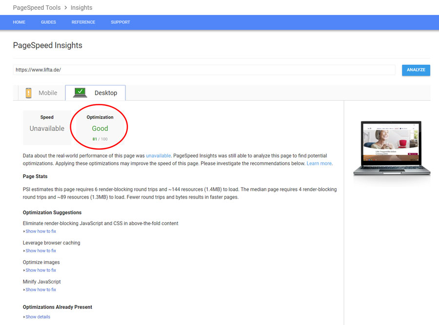Viewport: 439px width, 325px height.
Task: Open the 'Learn more' link
Action: pos(319,163)
